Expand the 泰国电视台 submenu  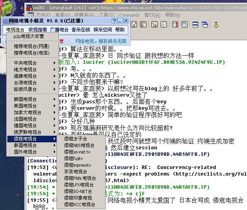[33, 145]
